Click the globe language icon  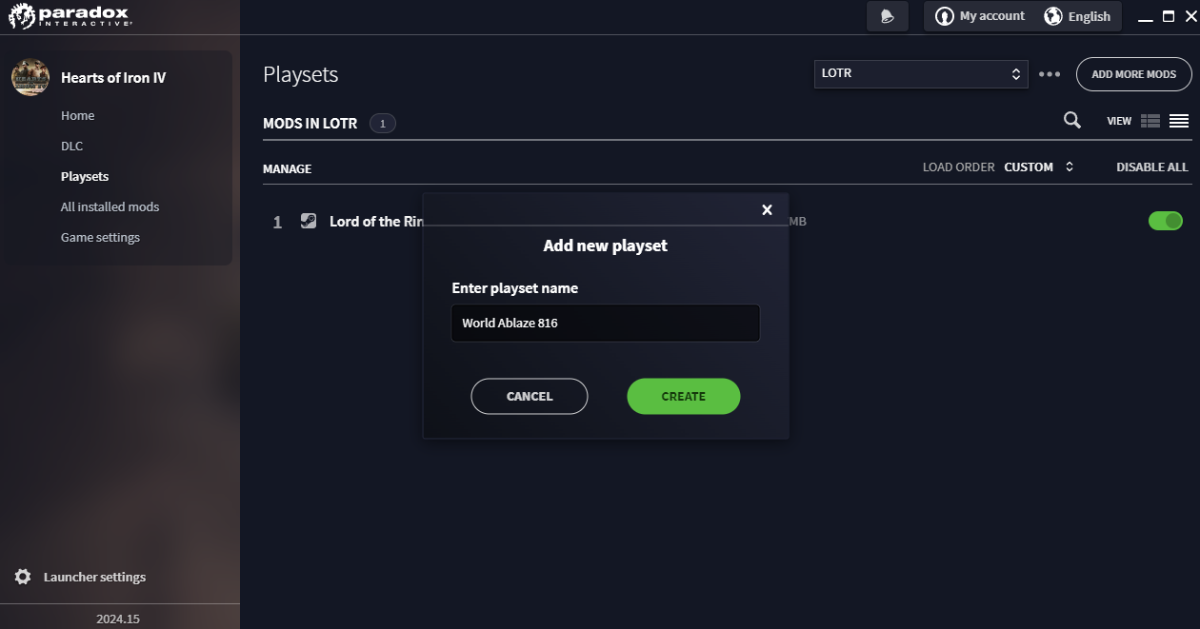tap(1053, 16)
